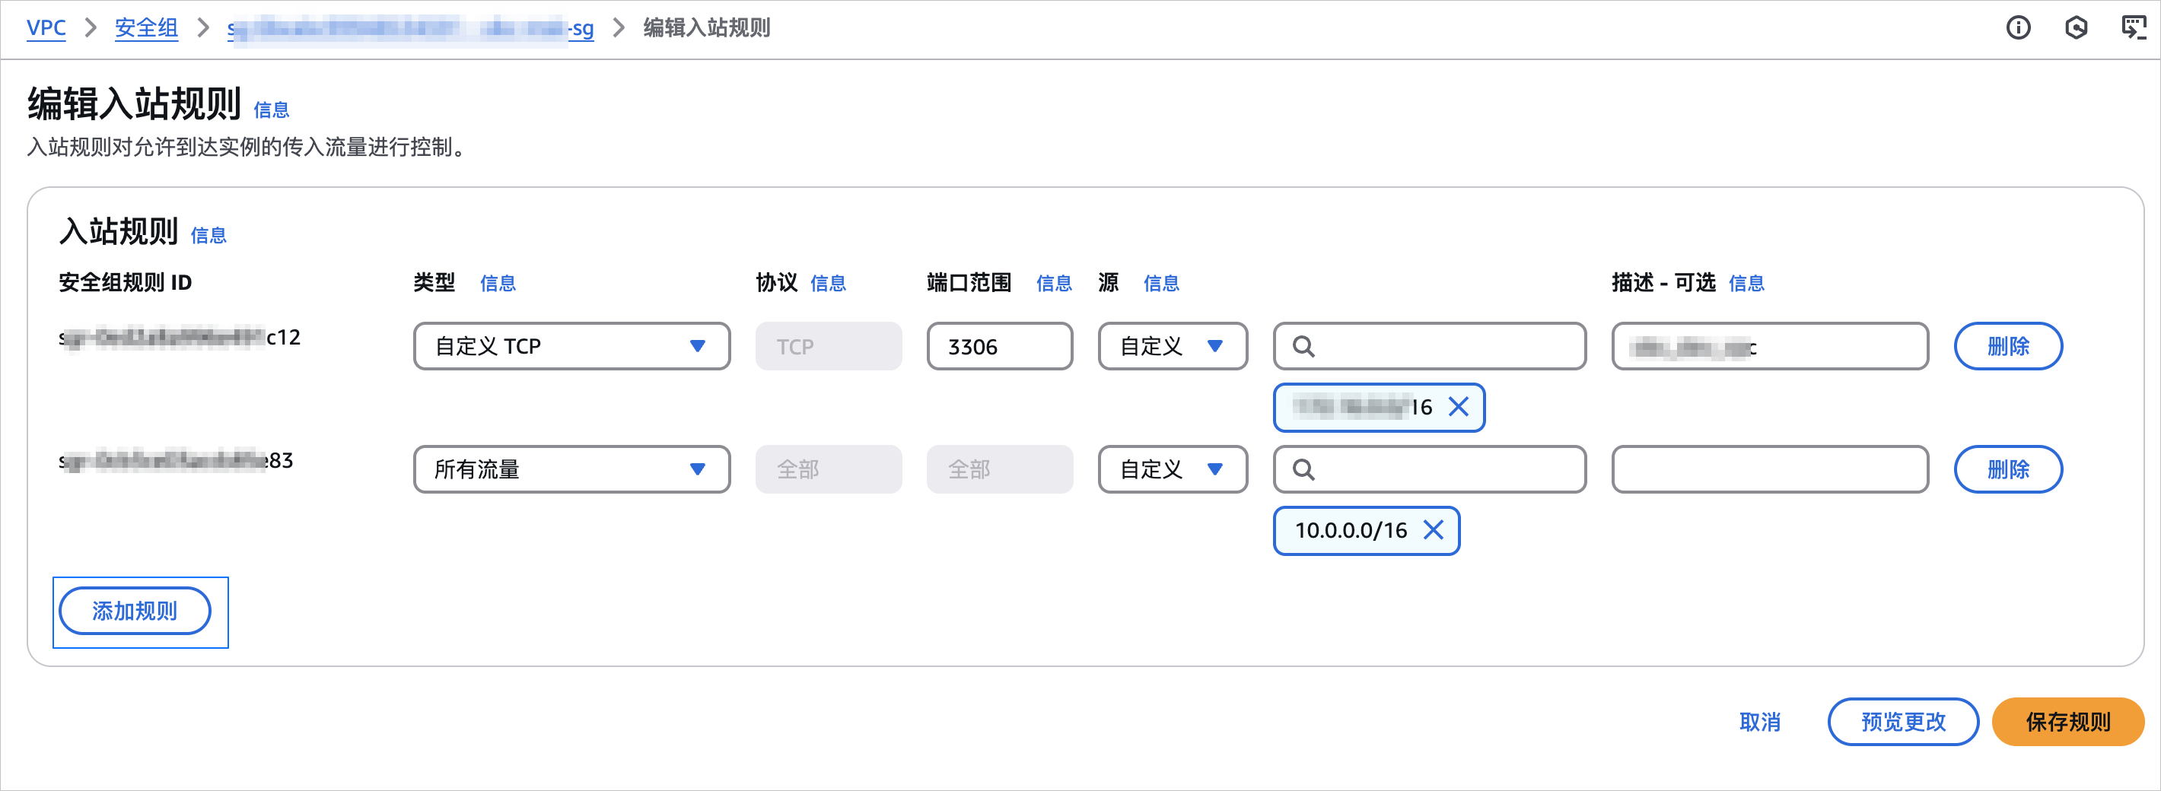Open the 自定义 TCP type dropdown
The image size is (2161, 791).
coord(571,346)
